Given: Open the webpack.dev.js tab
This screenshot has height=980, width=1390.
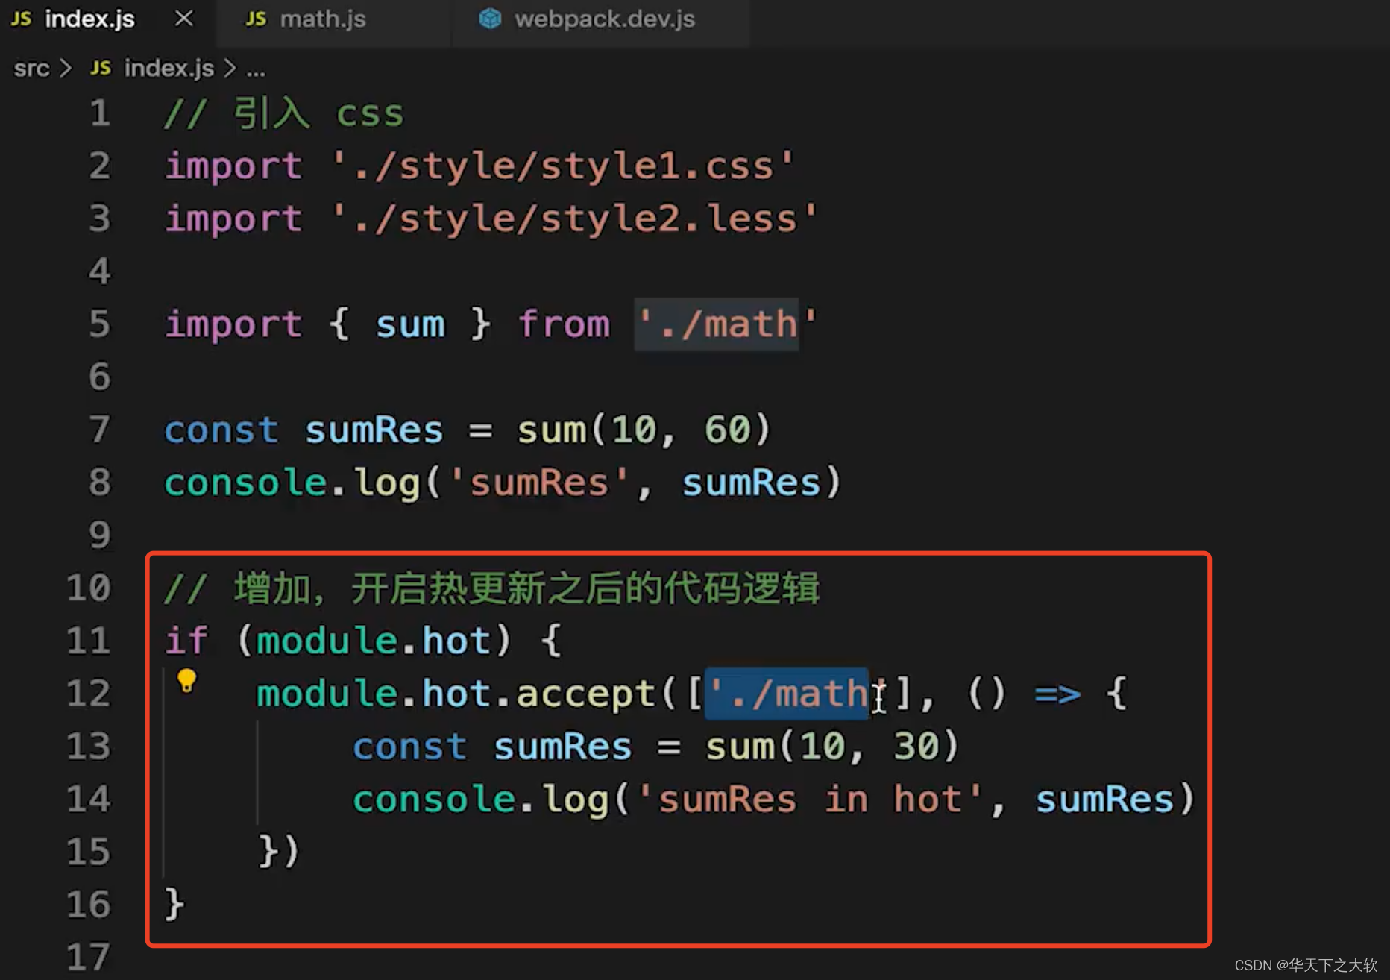Looking at the screenshot, I should tap(601, 20).
